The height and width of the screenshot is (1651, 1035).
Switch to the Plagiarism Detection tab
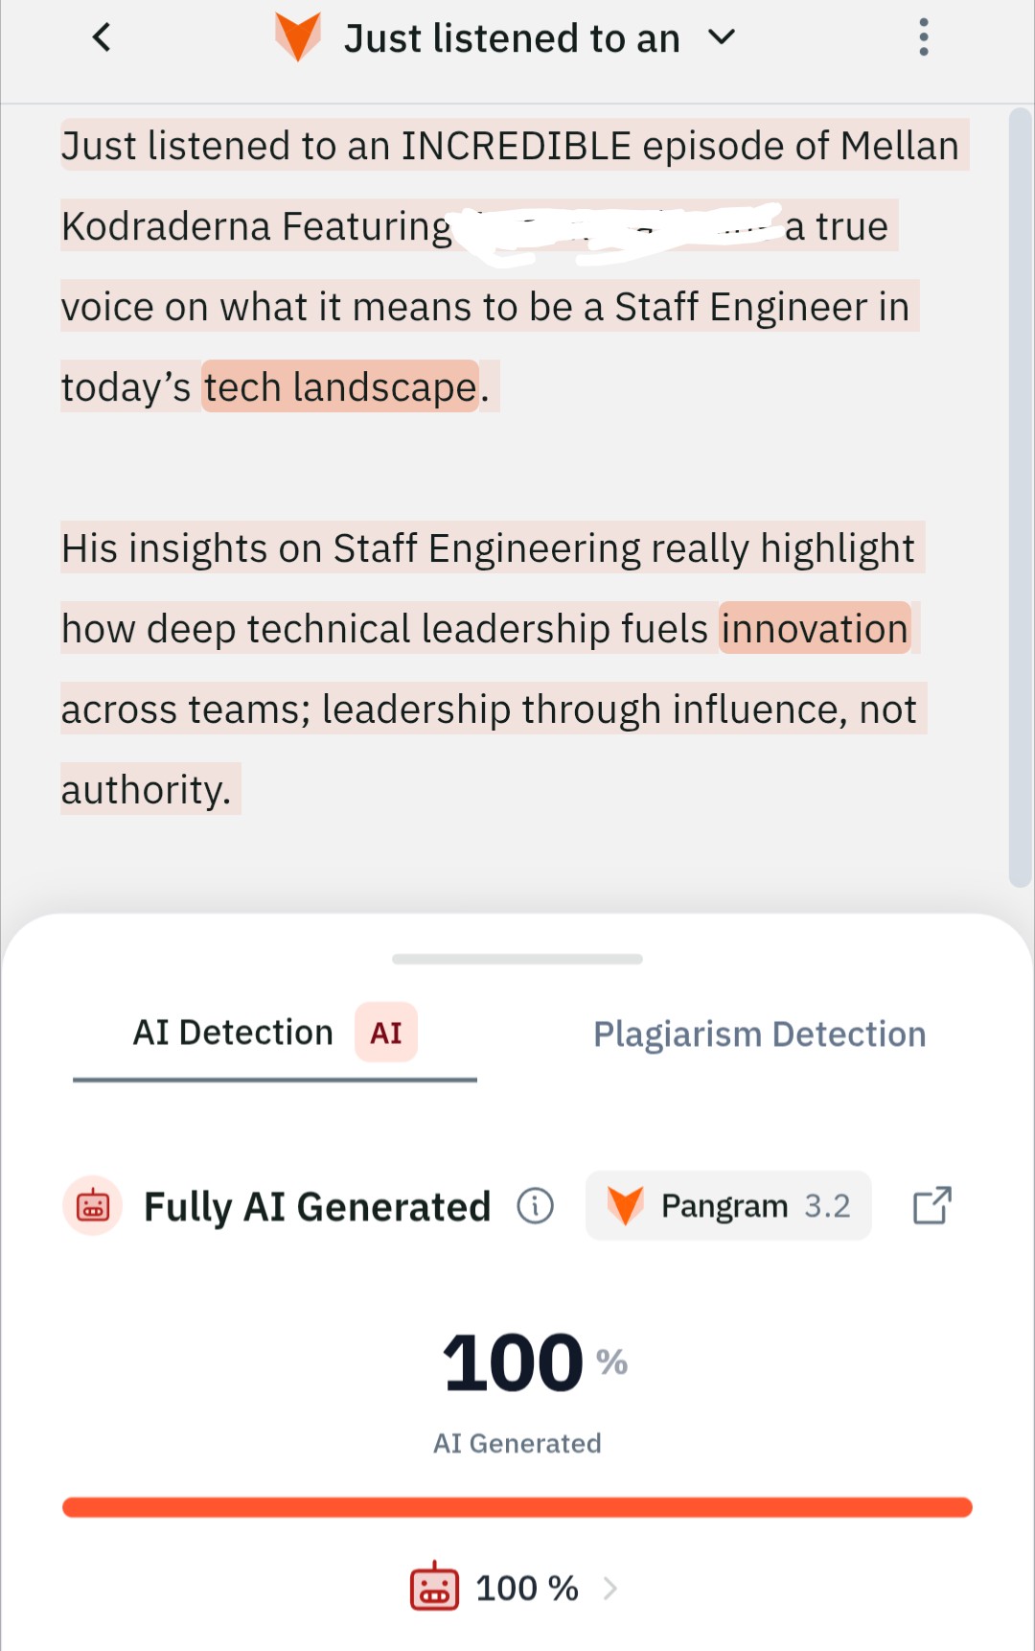pos(759,1035)
